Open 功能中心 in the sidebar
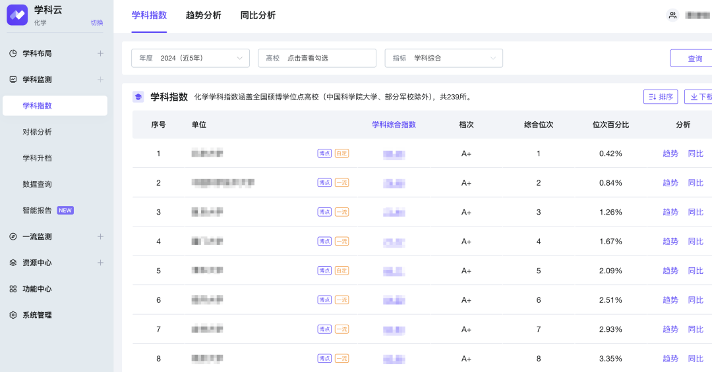The width and height of the screenshot is (712, 372). [x=37, y=289]
